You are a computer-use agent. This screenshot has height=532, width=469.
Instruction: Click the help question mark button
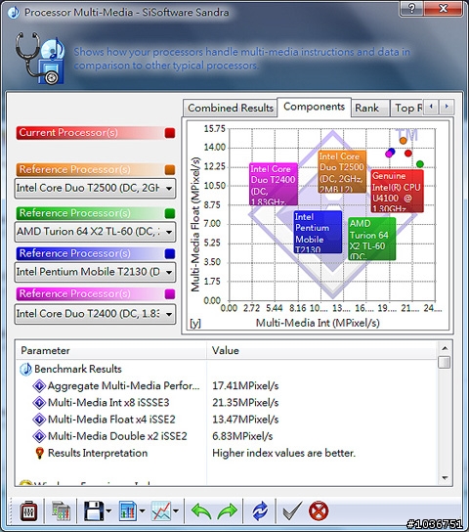tap(411, 8)
